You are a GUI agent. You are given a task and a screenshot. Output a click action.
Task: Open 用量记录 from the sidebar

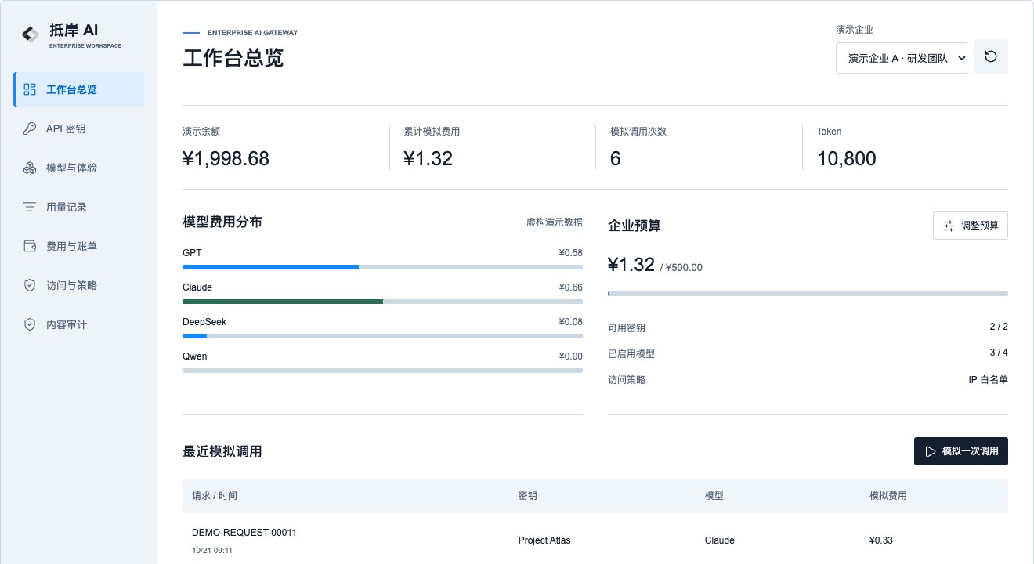tap(79, 207)
